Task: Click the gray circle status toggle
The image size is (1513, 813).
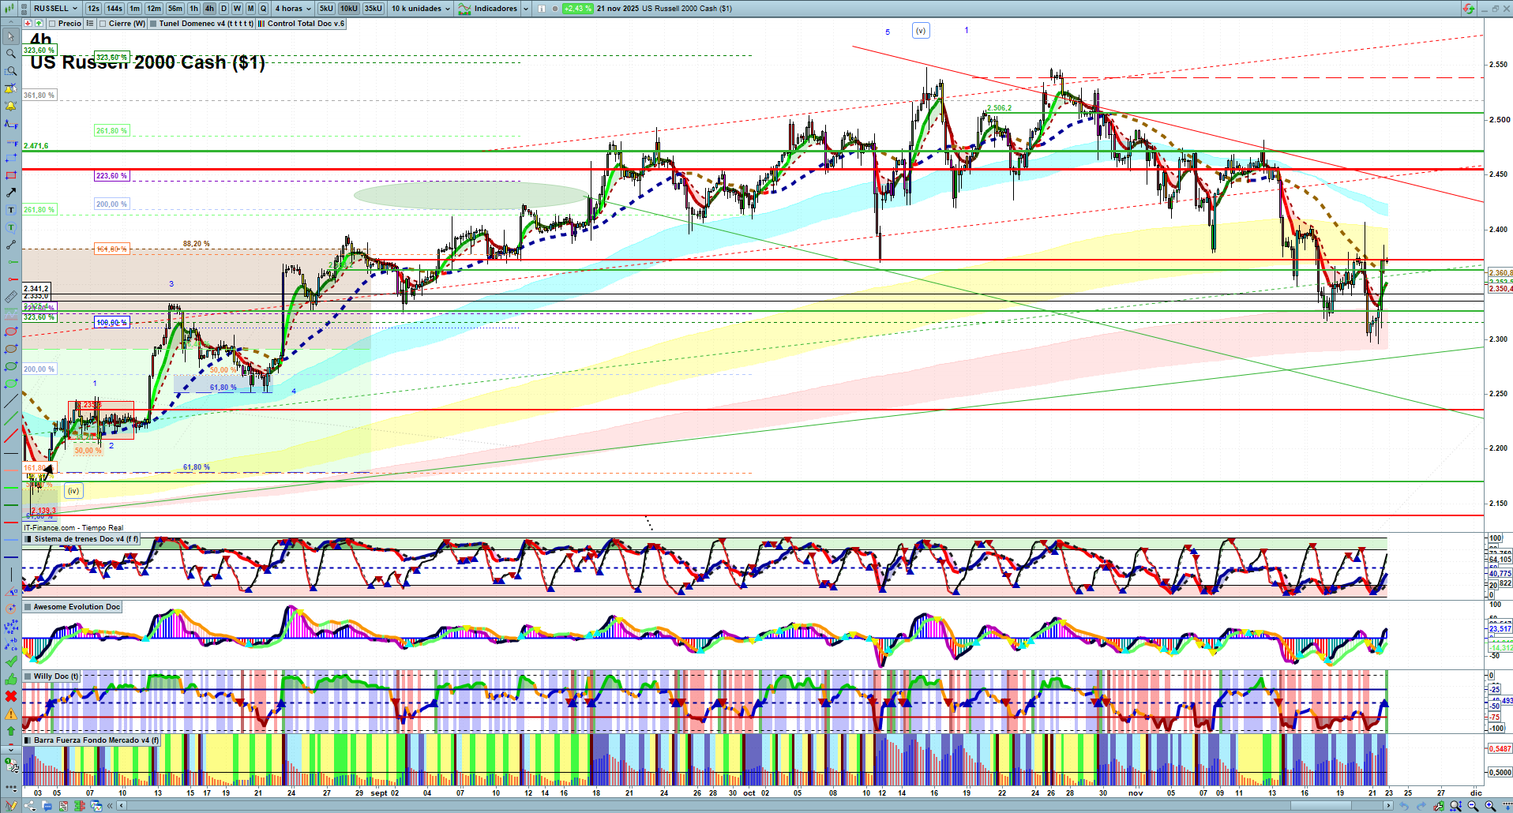Action: click(555, 9)
